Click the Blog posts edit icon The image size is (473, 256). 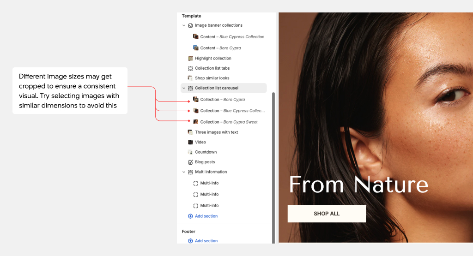click(x=190, y=162)
